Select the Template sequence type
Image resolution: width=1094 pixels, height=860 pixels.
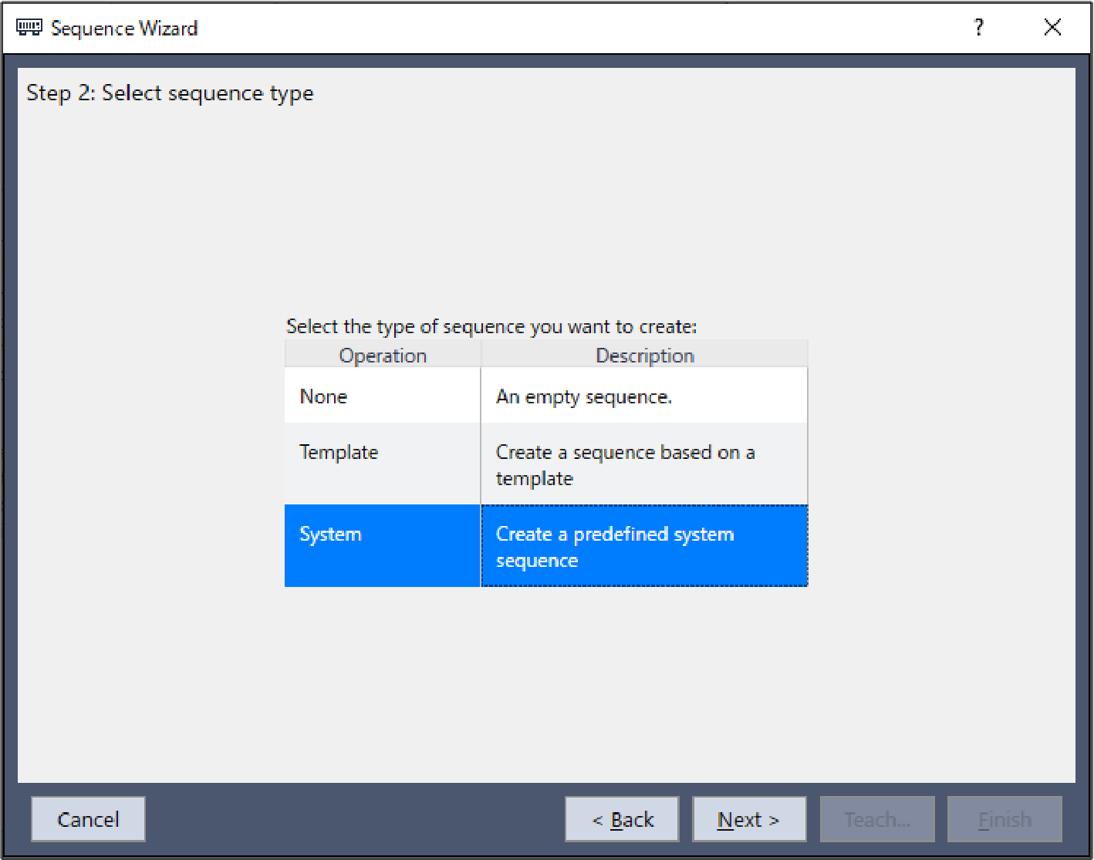point(382,464)
